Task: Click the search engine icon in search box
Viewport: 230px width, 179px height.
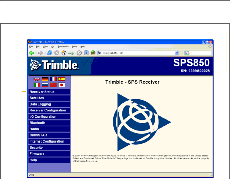Action: (x=188, y=53)
